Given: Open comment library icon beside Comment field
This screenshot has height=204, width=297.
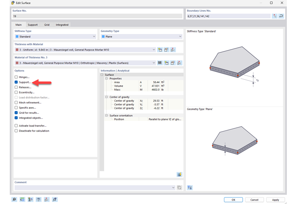Looking at the screenshot, I should point(179,188).
